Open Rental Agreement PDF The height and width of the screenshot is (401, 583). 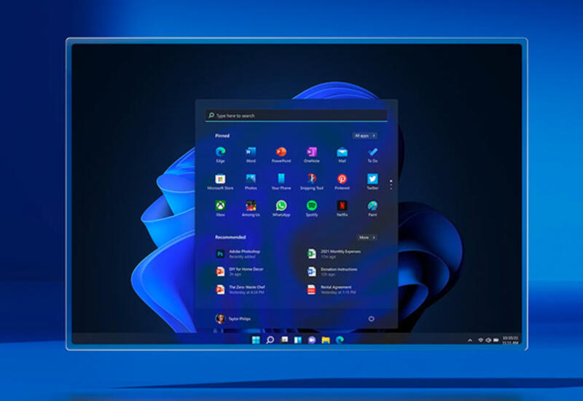point(332,289)
